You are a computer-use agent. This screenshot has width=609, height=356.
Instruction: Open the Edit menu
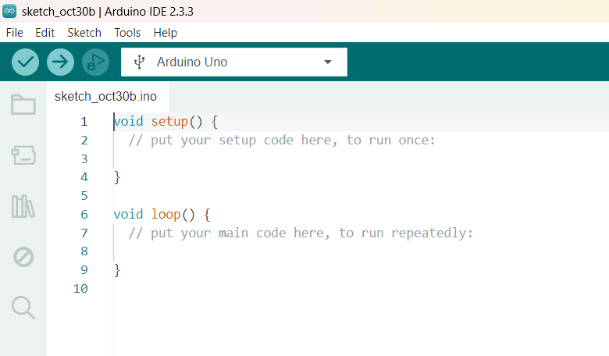point(45,33)
